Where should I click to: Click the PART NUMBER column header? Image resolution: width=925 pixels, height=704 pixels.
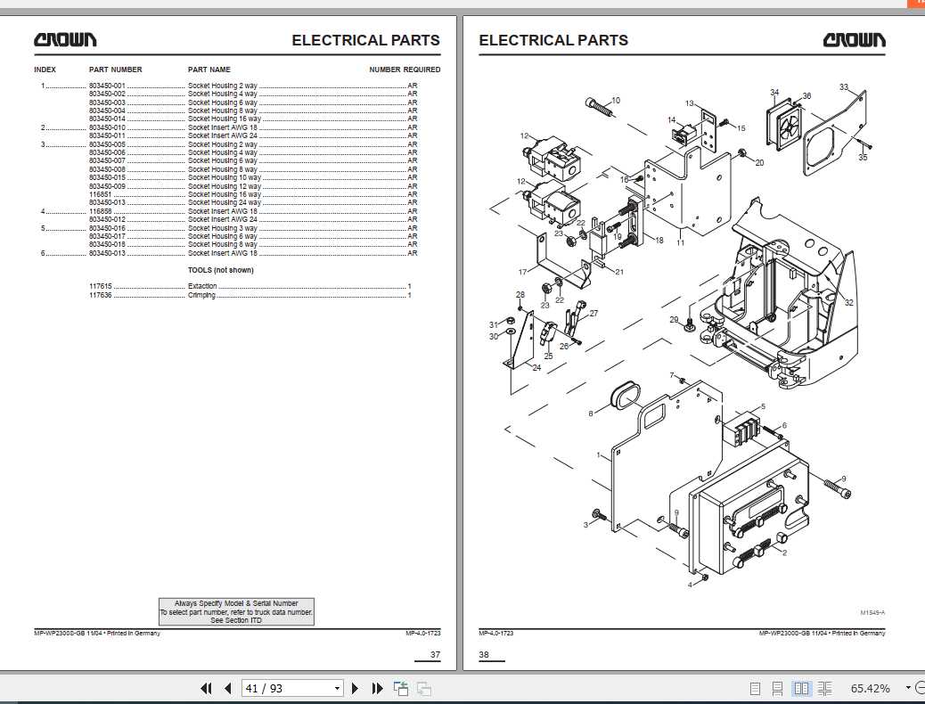click(116, 70)
